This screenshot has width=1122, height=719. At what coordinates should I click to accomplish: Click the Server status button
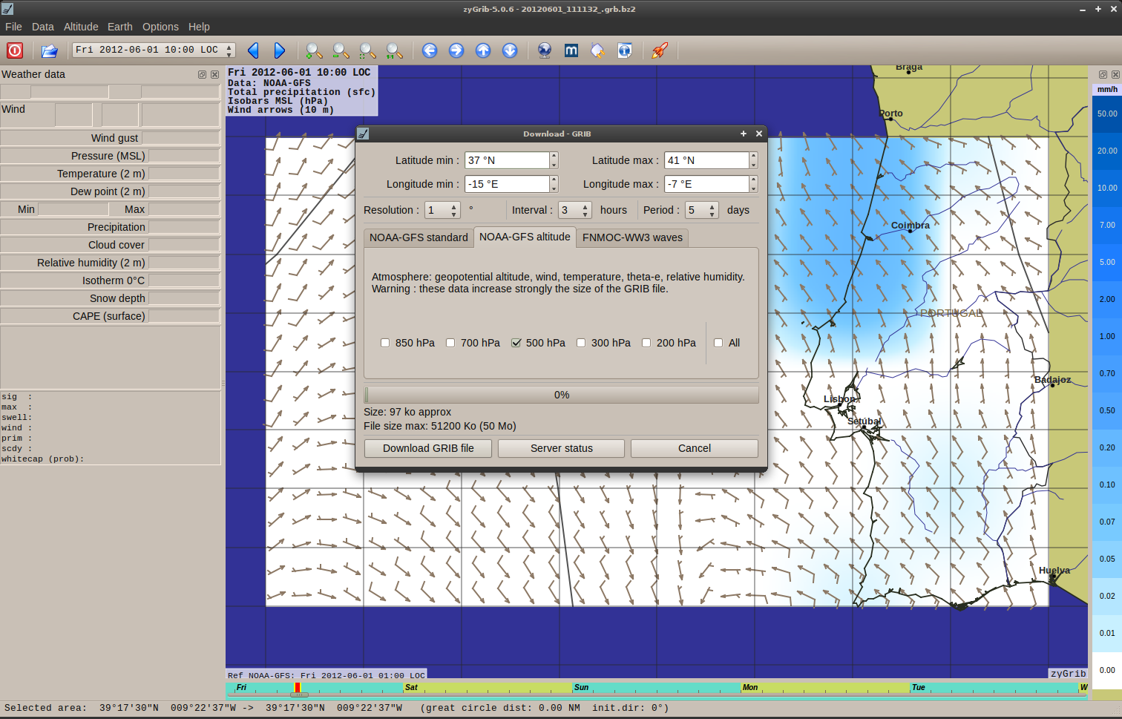(561, 448)
